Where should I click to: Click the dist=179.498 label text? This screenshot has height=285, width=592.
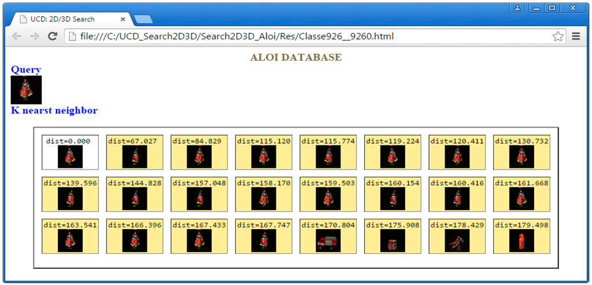(x=522, y=225)
